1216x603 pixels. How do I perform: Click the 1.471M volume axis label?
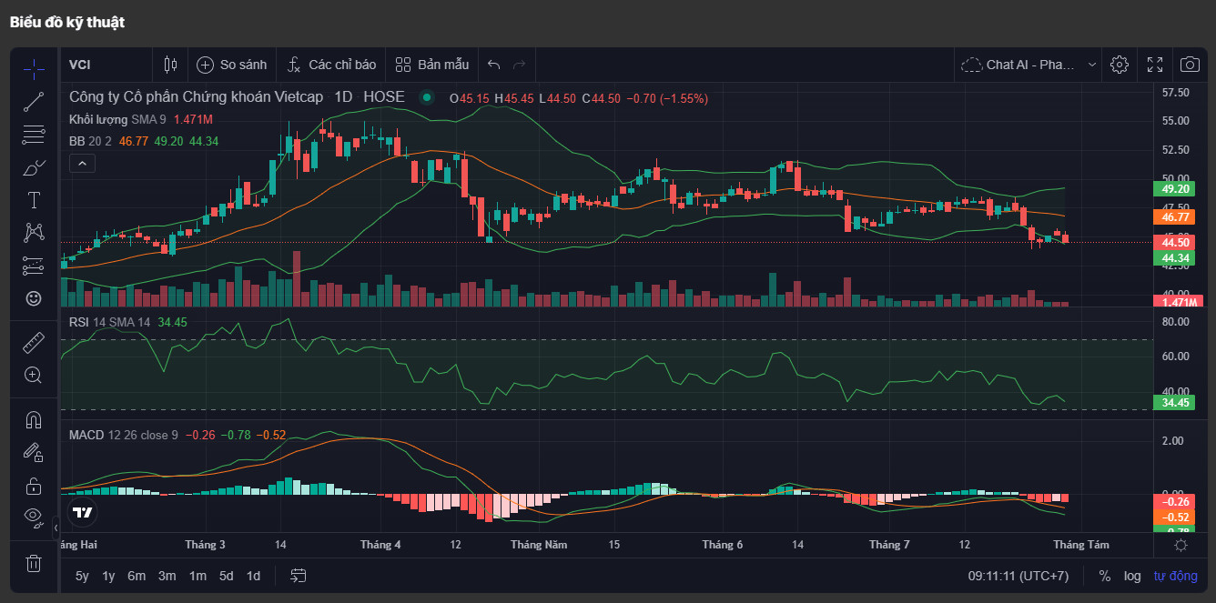pyautogui.click(x=1177, y=301)
